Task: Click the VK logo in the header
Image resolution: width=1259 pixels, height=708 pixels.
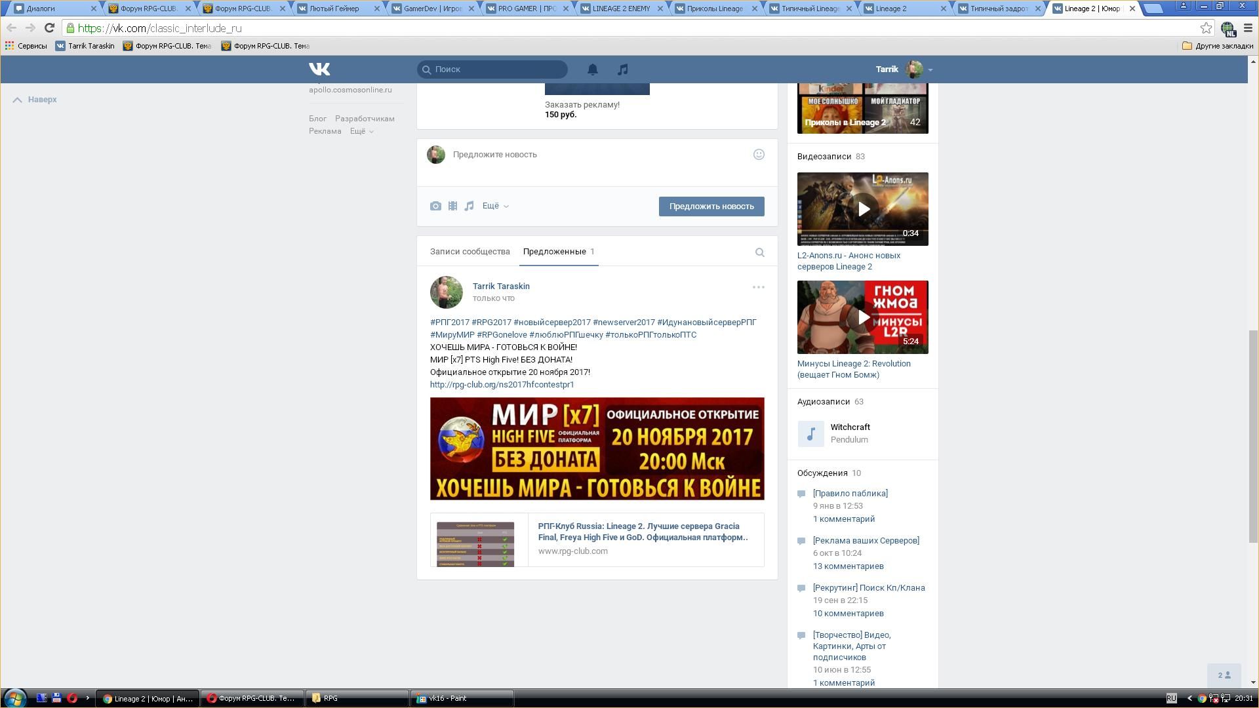Action: click(x=319, y=69)
